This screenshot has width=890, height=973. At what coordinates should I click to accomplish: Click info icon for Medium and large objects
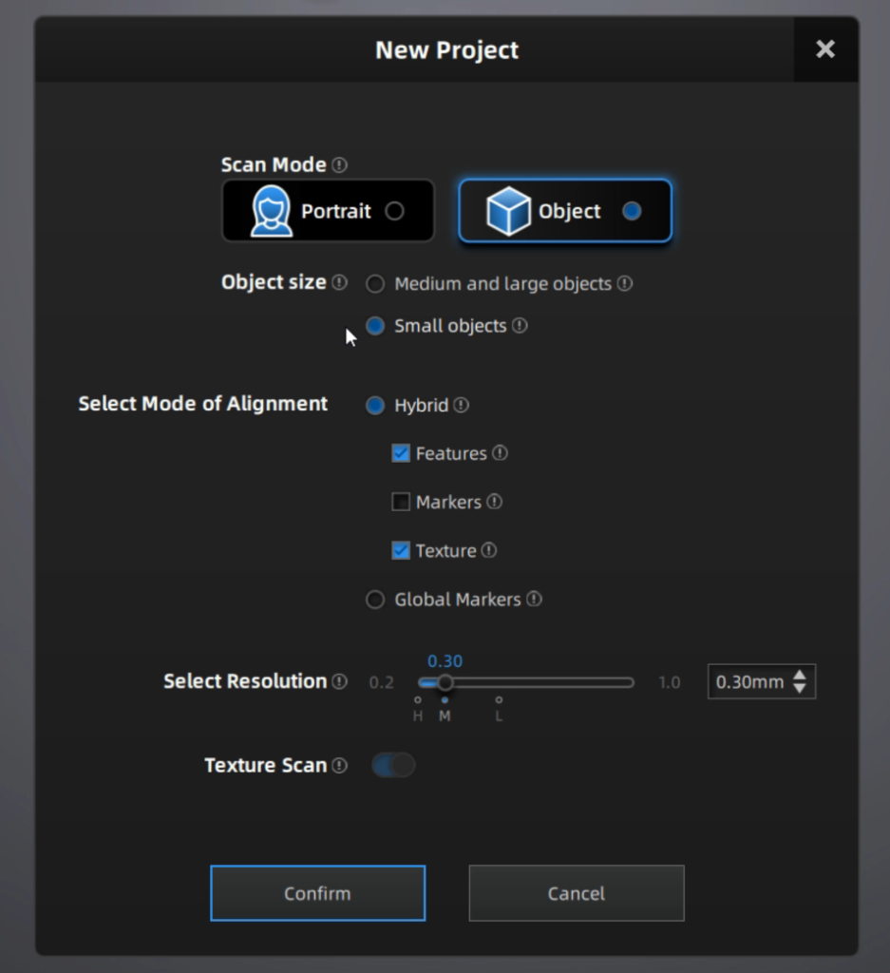(x=625, y=283)
